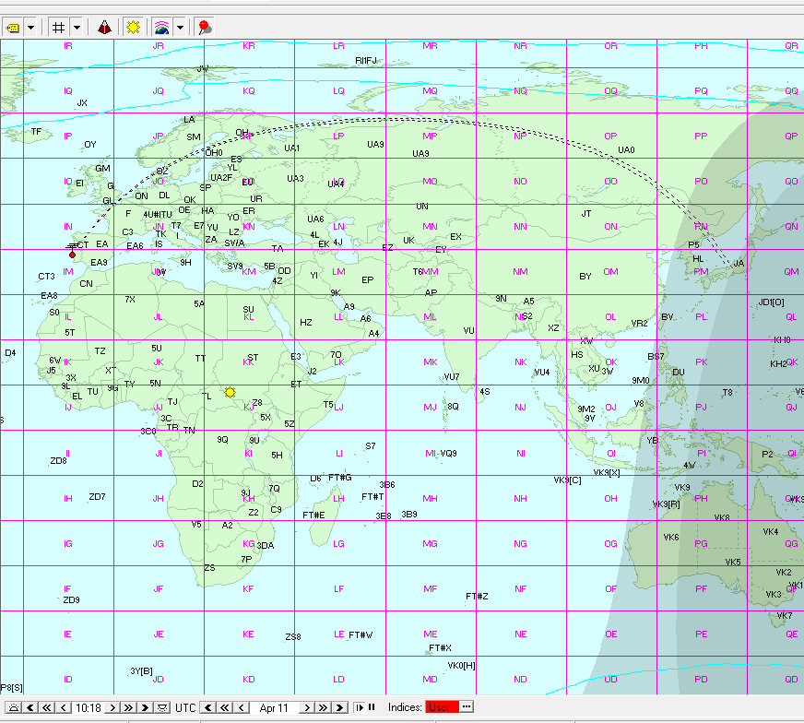Image resolution: width=804 pixels, height=723 pixels.
Task: Open the indices ellipsis button
Action: pyautogui.click(x=467, y=706)
